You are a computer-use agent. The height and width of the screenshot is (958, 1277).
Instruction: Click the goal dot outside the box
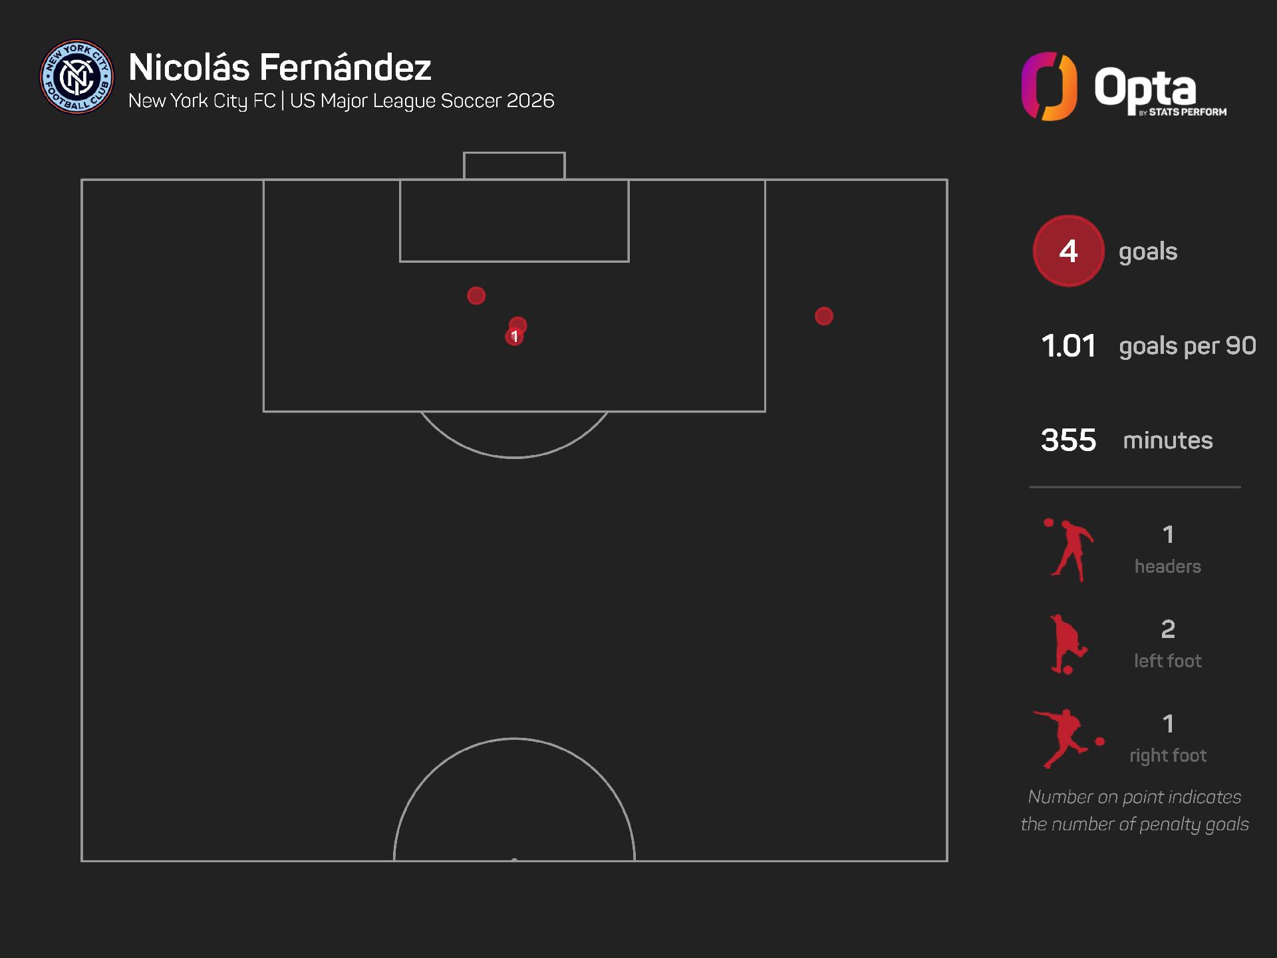click(x=823, y=316)
